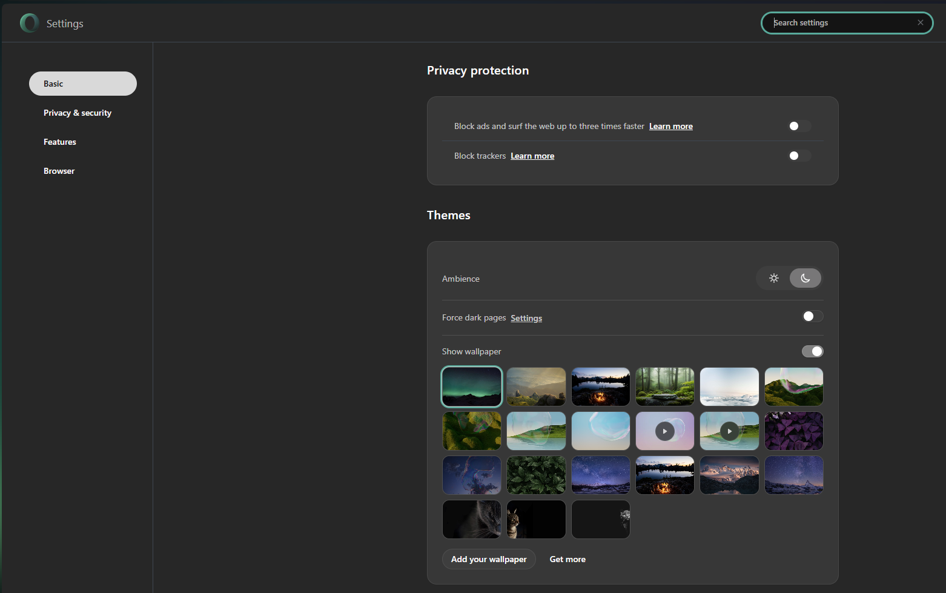Play the pink bubble animated wallpaper
This screenshot has width=946, height=593.
click(x=664, y=431)
